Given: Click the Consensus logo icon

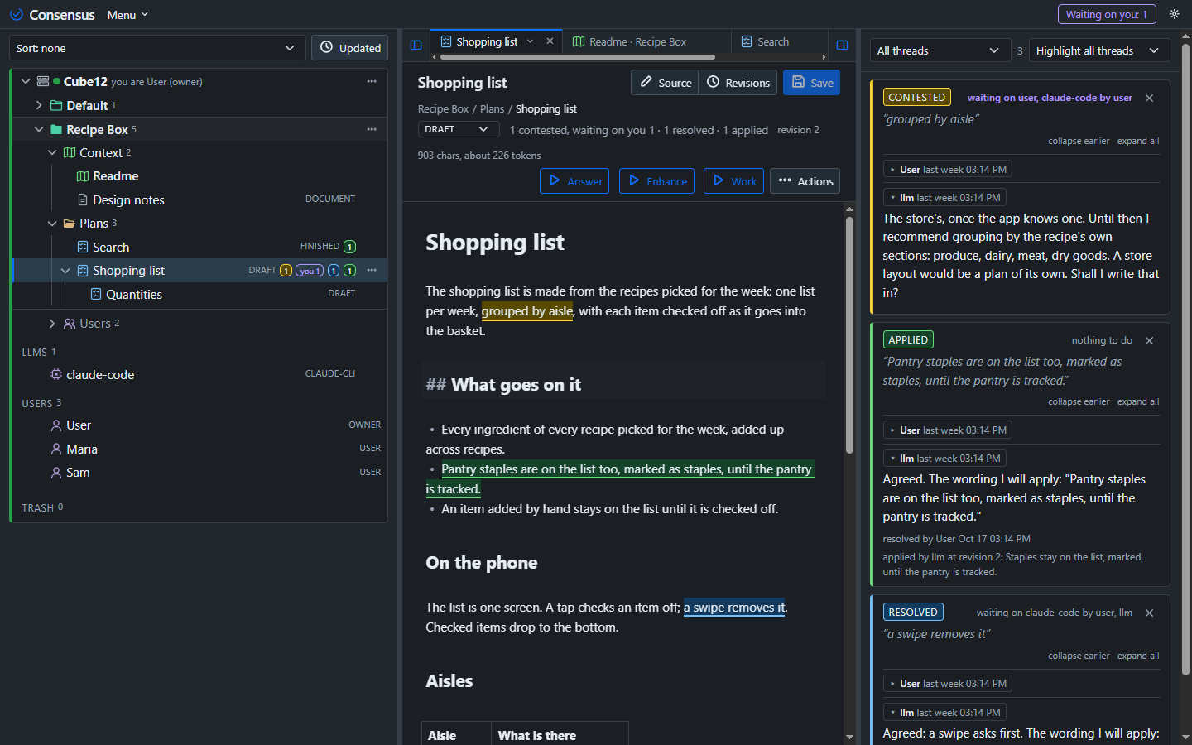Looking at the screenshot, I should (x=17, y=15).
